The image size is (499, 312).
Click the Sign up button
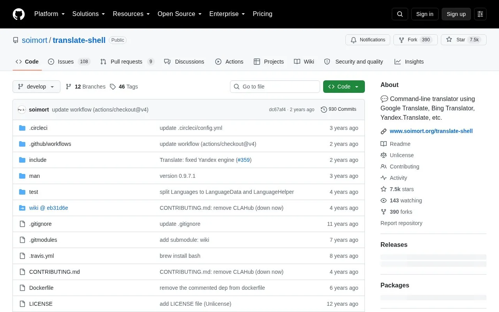click(x=456, y=14)
